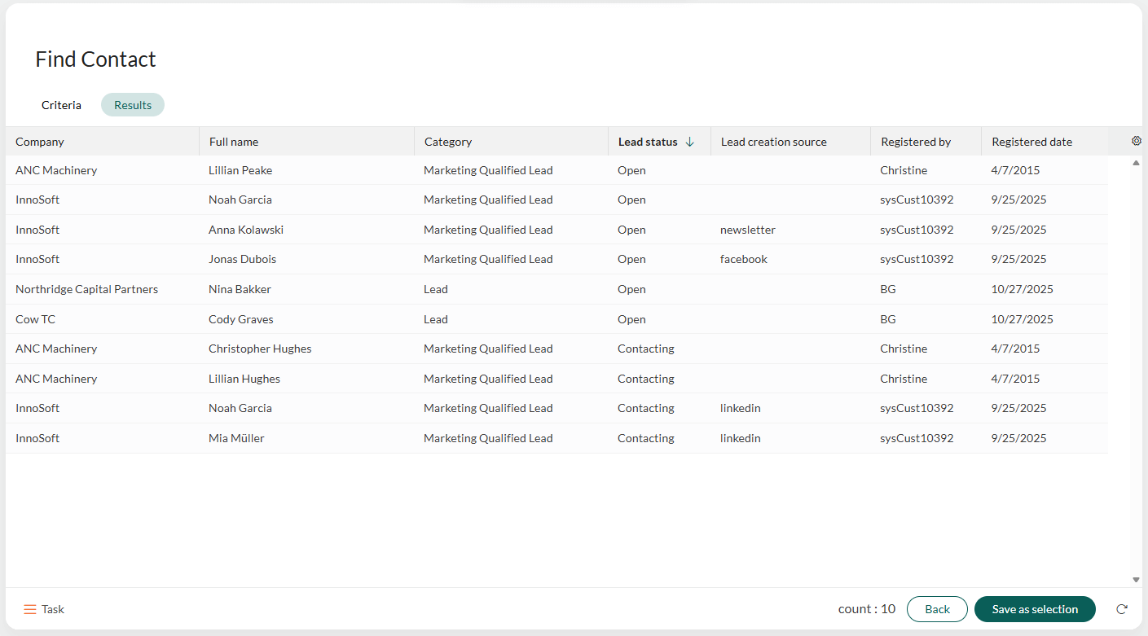This screenshot has height=636, width=1148.
Task: Click the Lead status sort arrow
Action: [689, 141]
